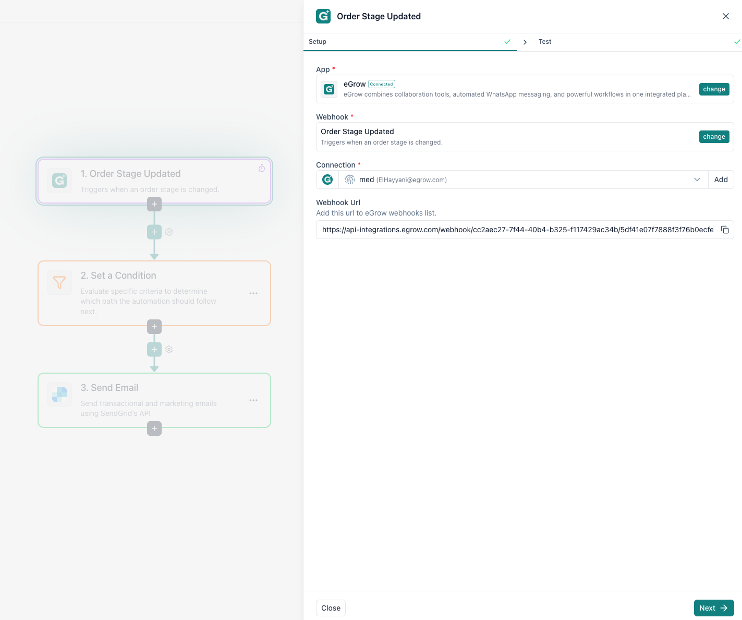Image resolution: width=742 pixels, height=620 pixels.
Task: Click the refresh icon on Order Stage Updated node
Action: [262, 168]
